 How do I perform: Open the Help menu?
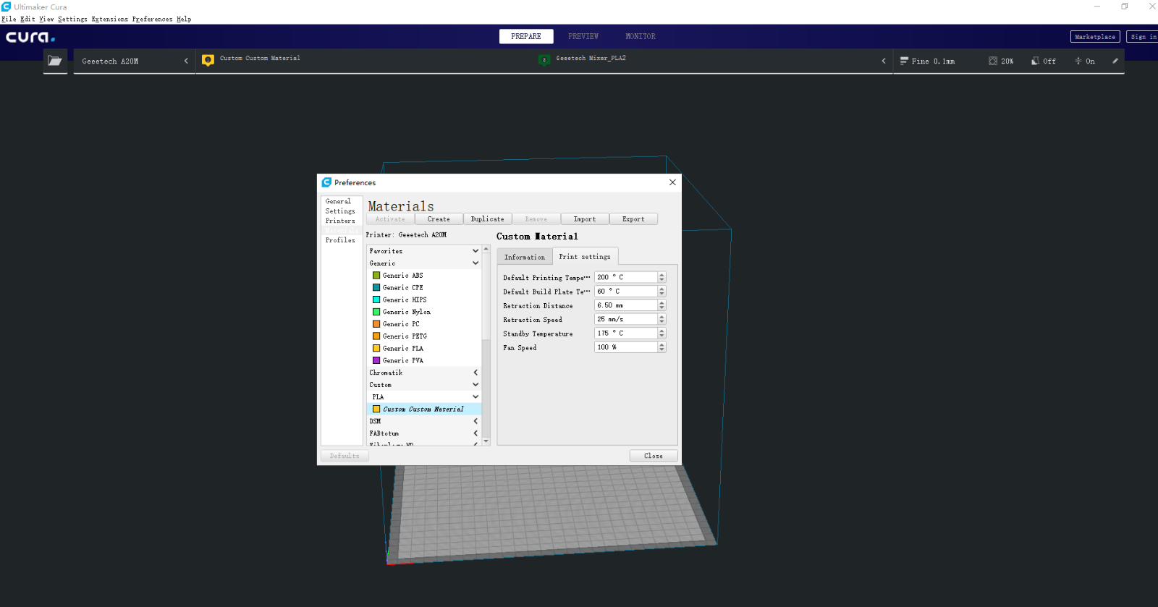point(184,20)
